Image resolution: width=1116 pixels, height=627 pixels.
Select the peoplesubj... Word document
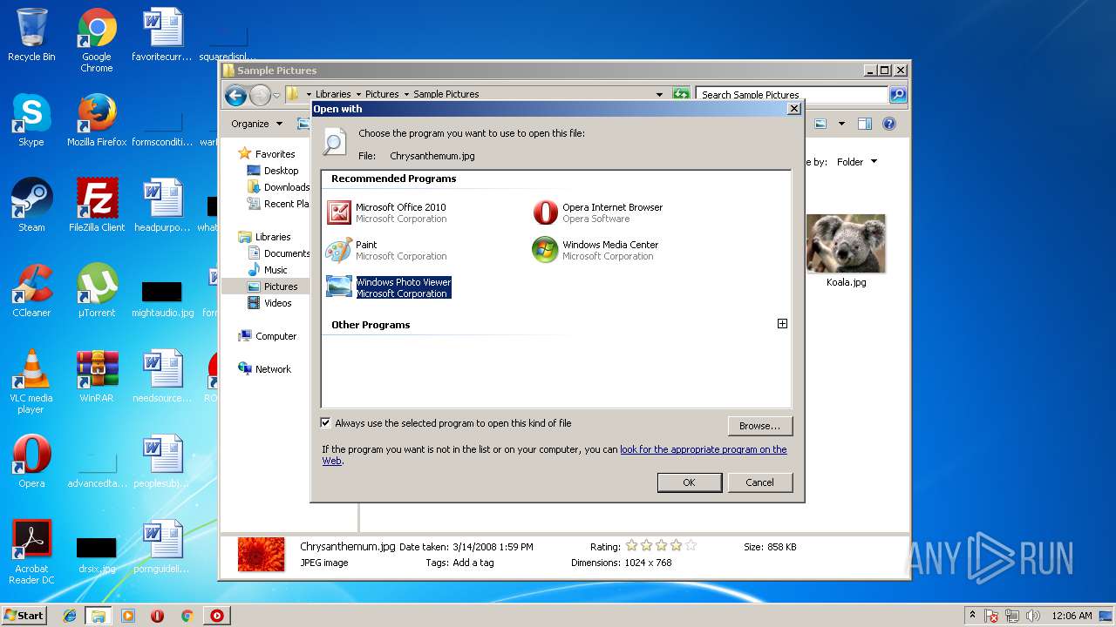pos(162,462)
